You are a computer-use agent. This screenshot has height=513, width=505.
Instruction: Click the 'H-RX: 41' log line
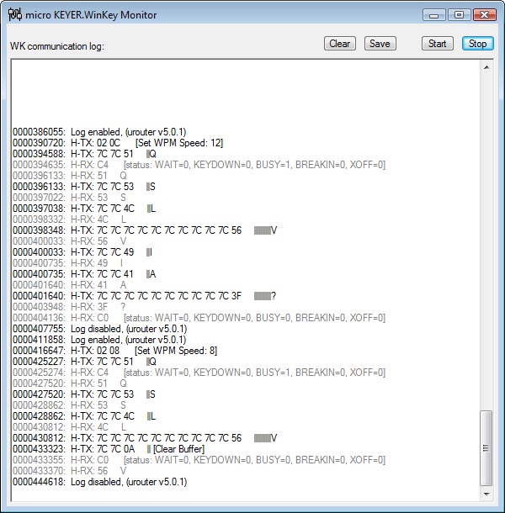tap(69, 285)
